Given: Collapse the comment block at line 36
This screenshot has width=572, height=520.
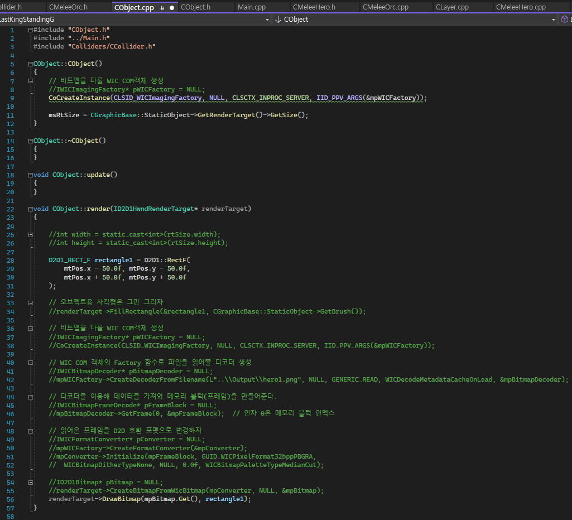Looking at the screenshot, I should coord(31,329).
